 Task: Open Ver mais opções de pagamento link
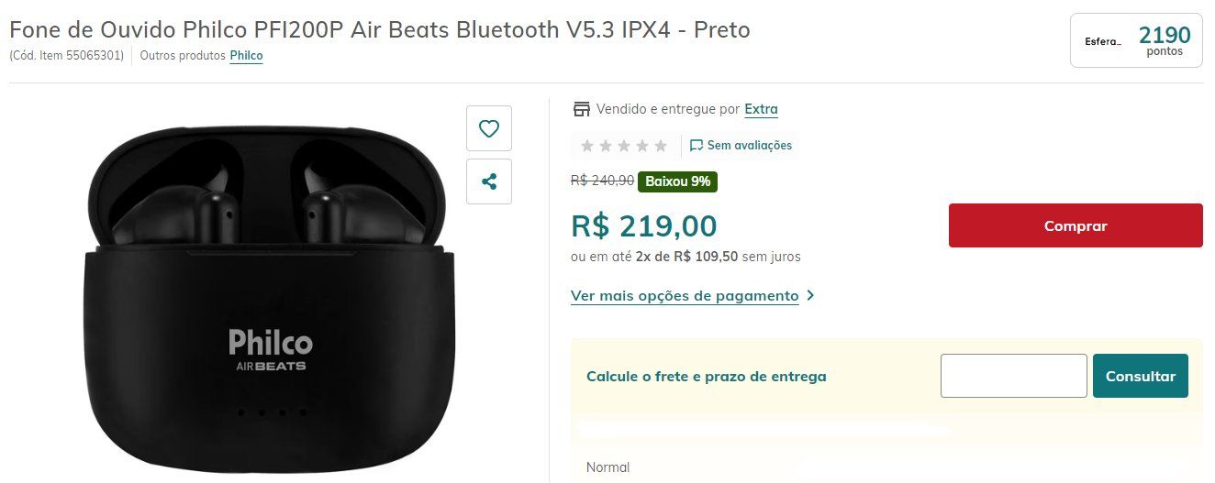[x=685, y=296]
